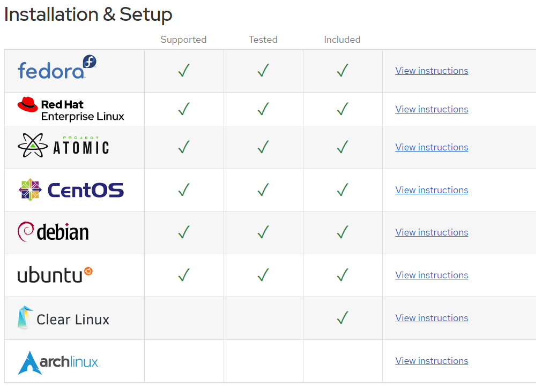Click Ubuntu's Supported checkmark
The image size is (542, 387).
184,275
